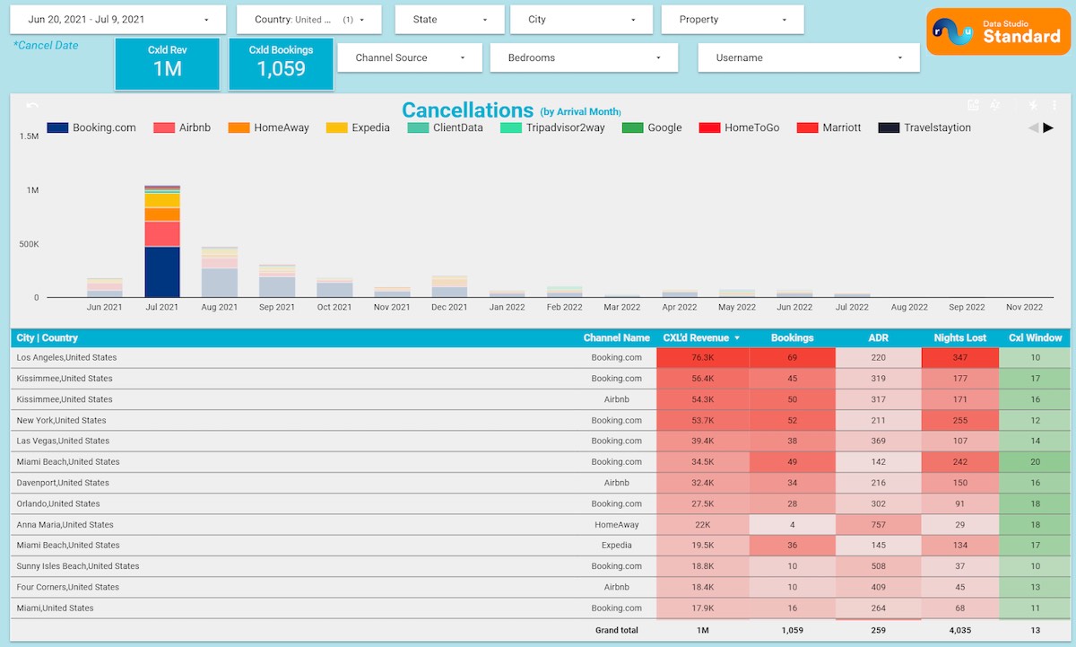The image size is (1076, 647).
Task: Go to previous legend page arrow
Action: click(1033, 127)
